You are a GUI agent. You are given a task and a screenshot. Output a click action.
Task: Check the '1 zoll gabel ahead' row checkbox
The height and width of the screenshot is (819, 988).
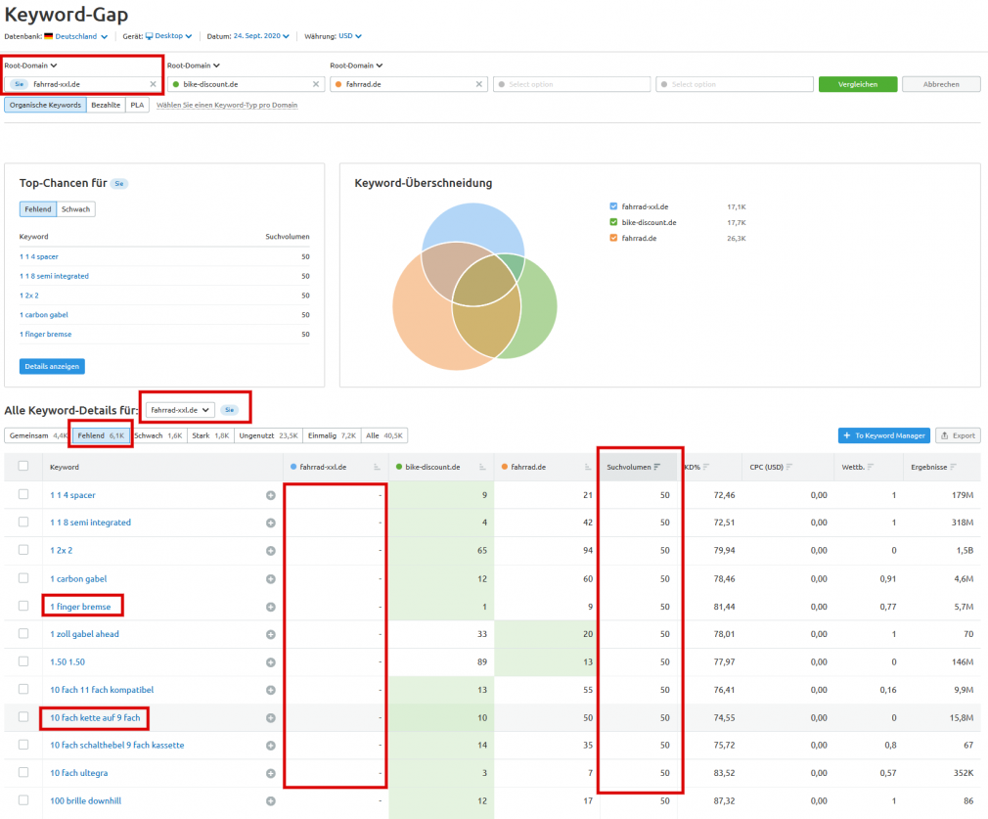[x=23, y=634]
